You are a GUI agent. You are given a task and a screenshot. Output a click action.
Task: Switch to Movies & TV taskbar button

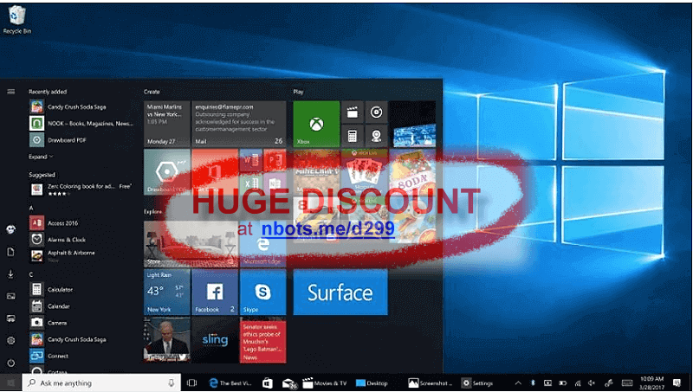click(325, 383)
